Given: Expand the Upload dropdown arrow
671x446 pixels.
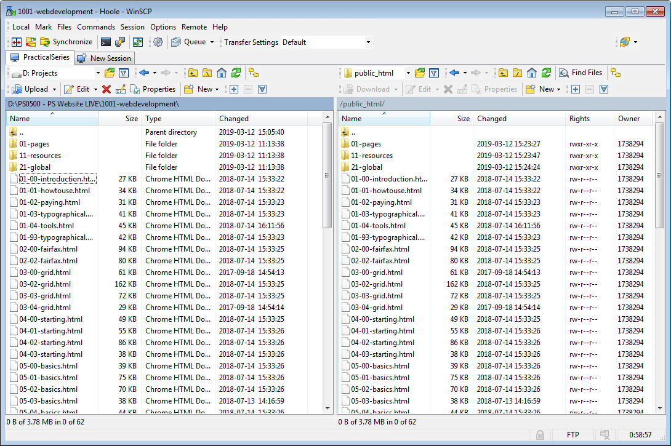Looking at the screenshot, I should click(x=54, y=89).
